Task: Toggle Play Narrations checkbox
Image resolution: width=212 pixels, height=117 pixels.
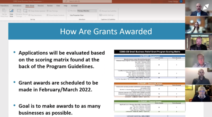Action: (29, 15)
